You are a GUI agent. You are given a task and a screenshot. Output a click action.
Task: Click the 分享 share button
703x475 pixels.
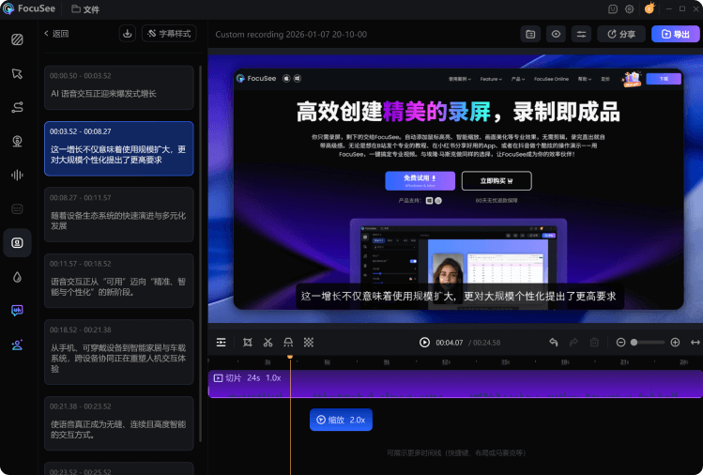[x=621, y=34]
